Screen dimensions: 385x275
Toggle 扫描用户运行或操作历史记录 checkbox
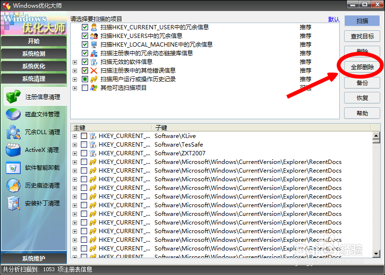85,79
